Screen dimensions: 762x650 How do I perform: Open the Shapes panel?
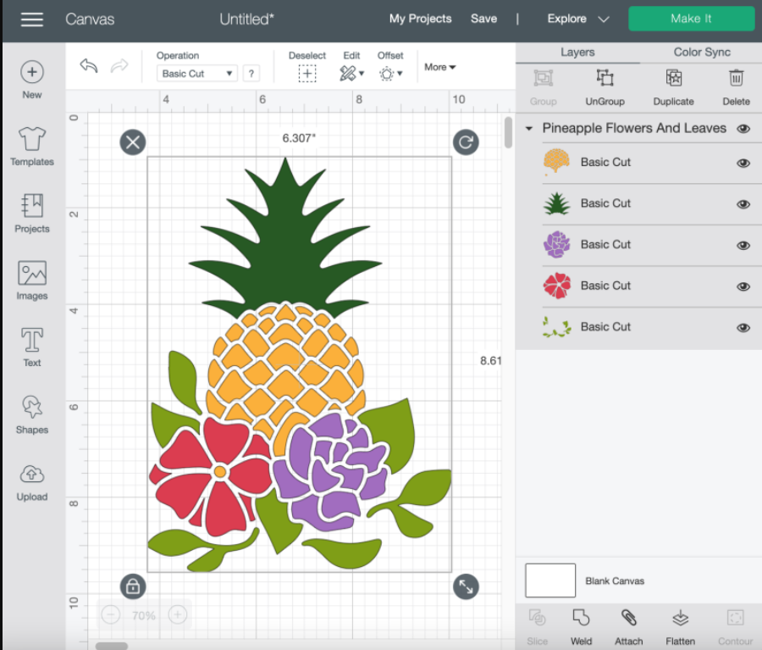(x=32, y=414)
